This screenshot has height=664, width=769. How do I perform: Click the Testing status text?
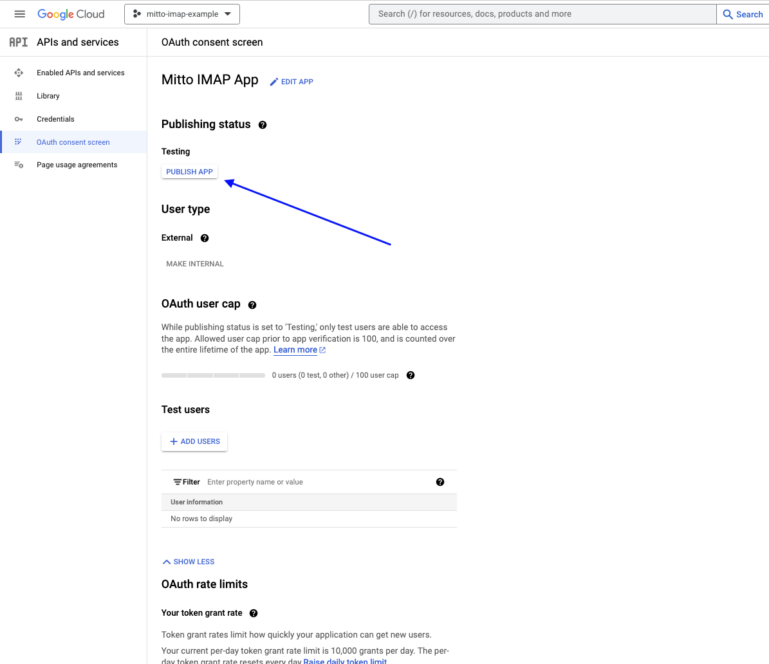(176, 152)
